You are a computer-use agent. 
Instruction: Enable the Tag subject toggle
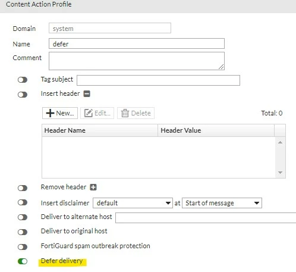(x=23, y=80)
